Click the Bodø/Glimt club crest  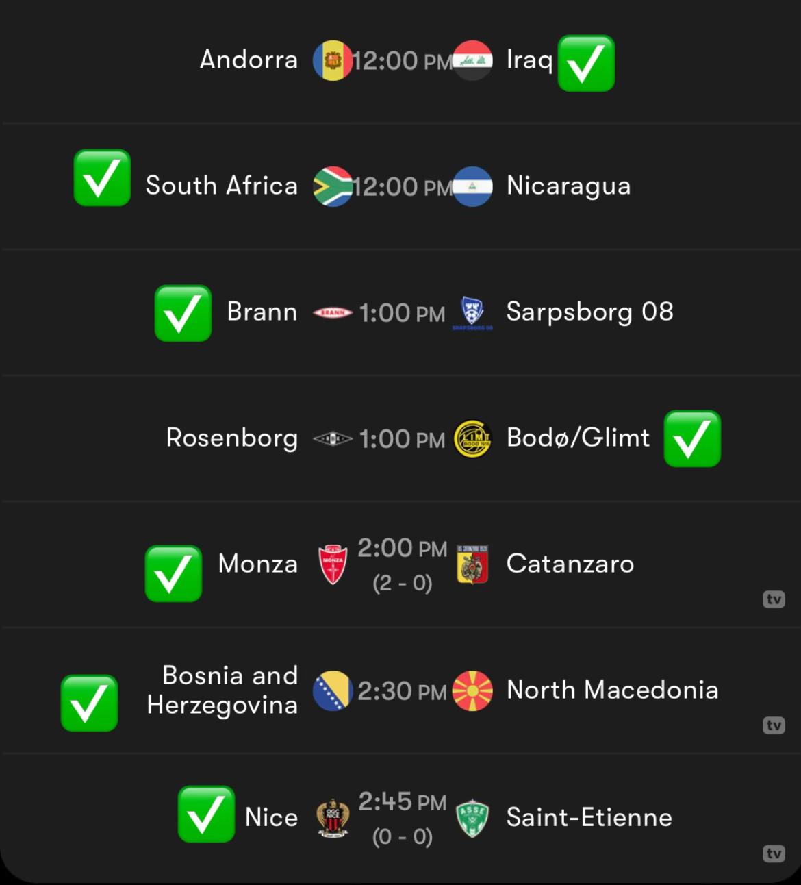click(x=472, y=438)
